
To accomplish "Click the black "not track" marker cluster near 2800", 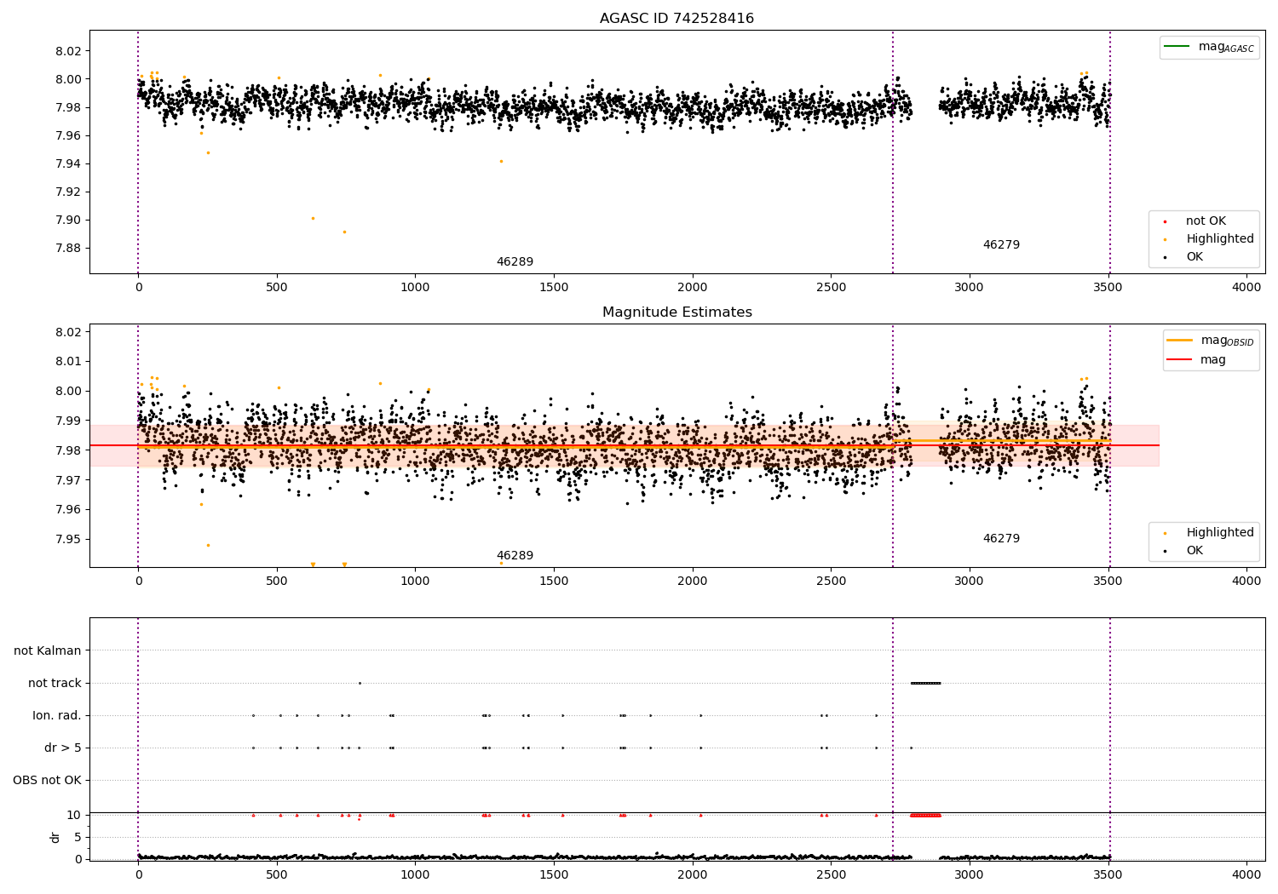I will (925, 683).
